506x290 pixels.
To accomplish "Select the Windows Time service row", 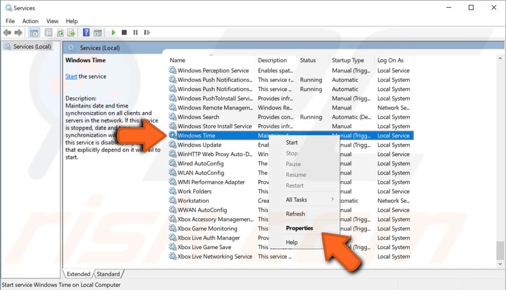I will (290, 136).
